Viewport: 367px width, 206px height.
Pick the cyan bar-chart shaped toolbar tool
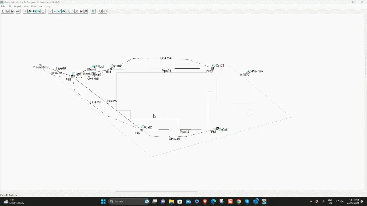(x=64, y=11)
